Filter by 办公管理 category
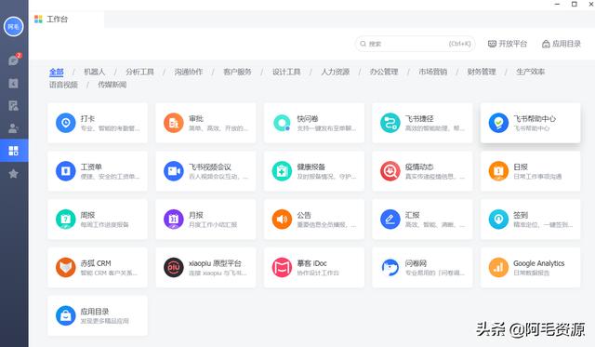Screen dimensions: 595x347 (x=384, y=72)
